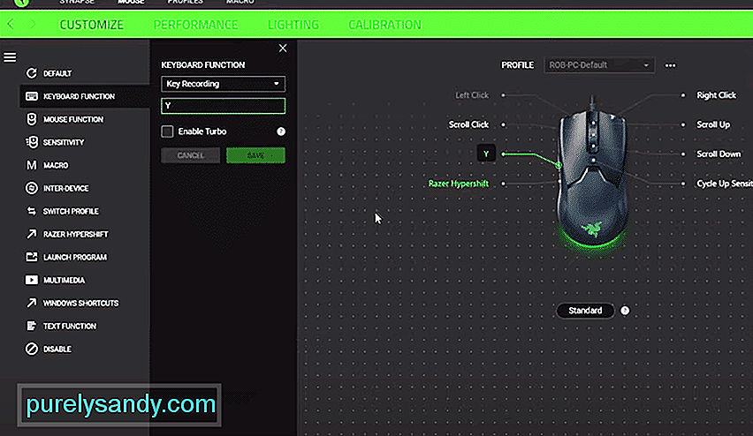Click the Launch Program icon
The height and width of the screenshot is (436, 753).
point(32,258)
